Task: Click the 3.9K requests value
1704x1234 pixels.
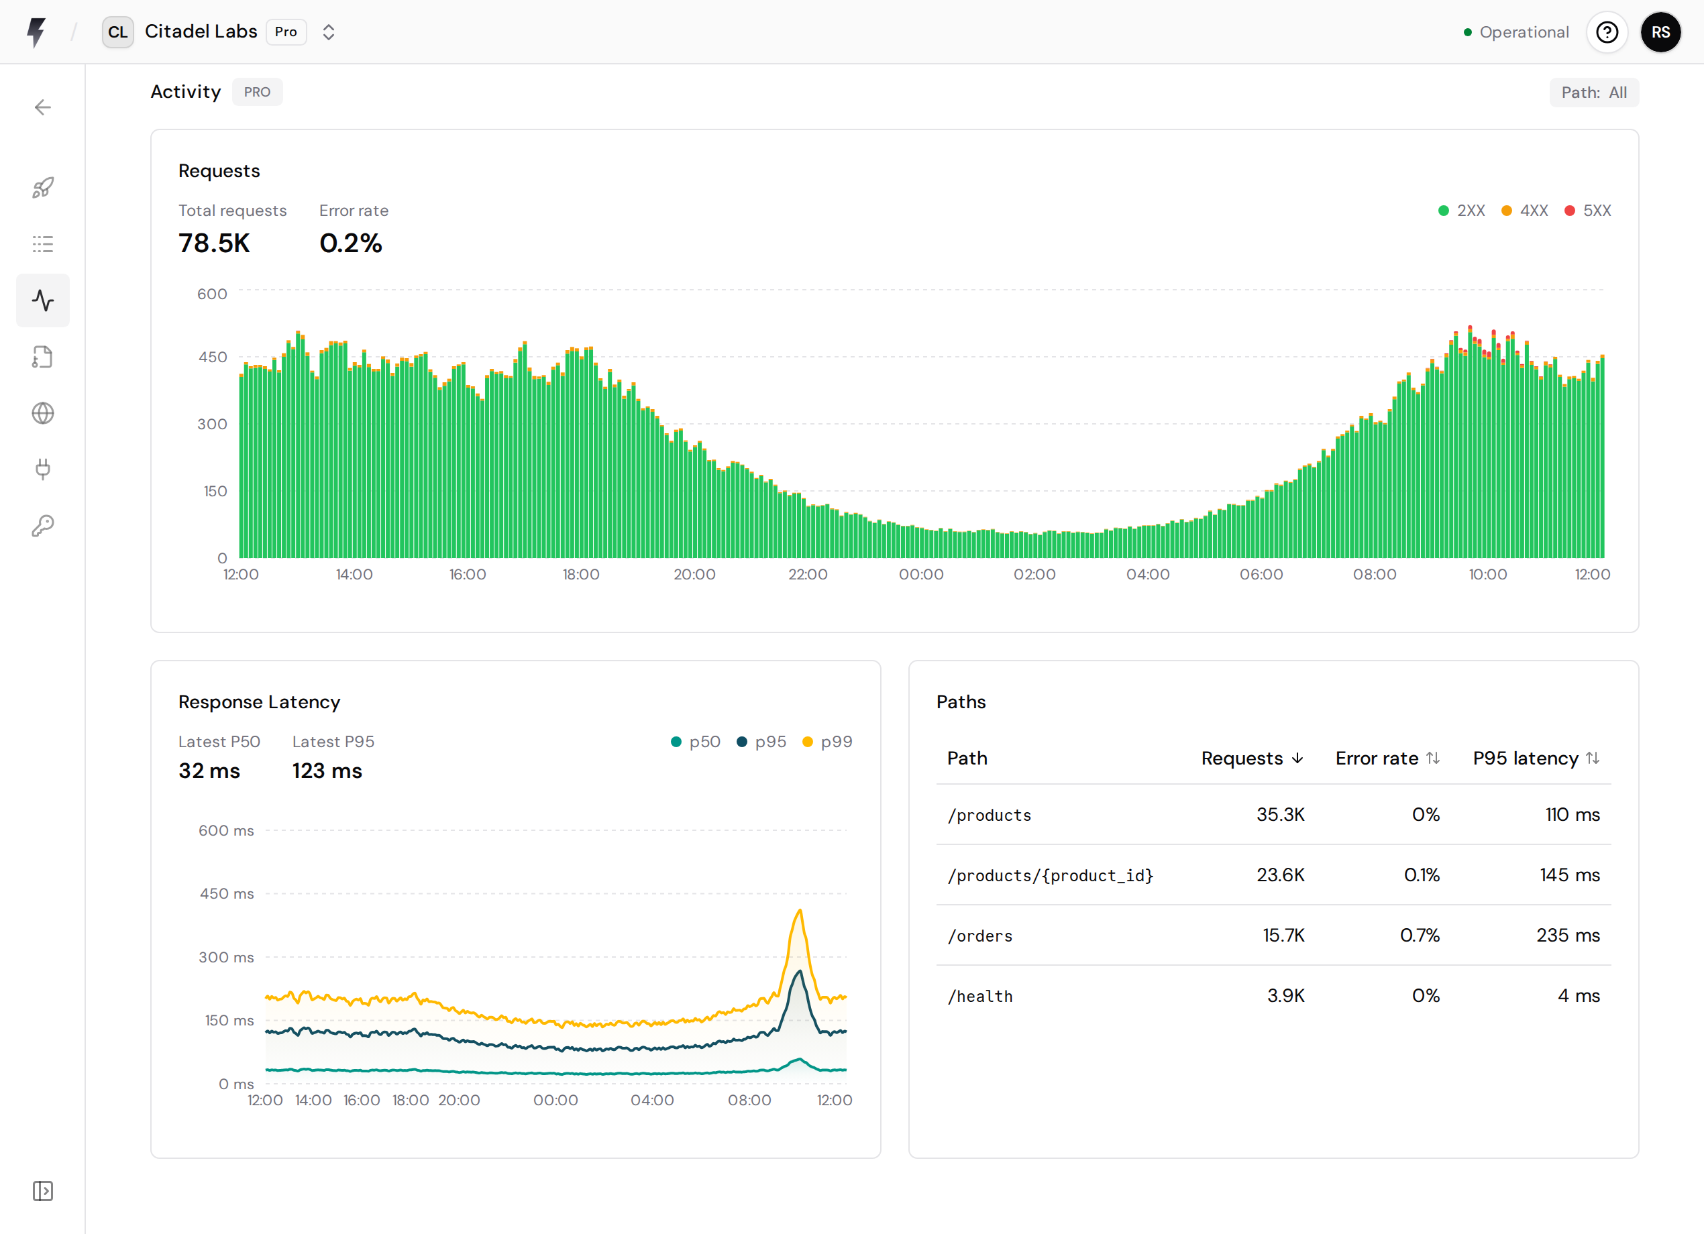Action: tap(1285, 996)
